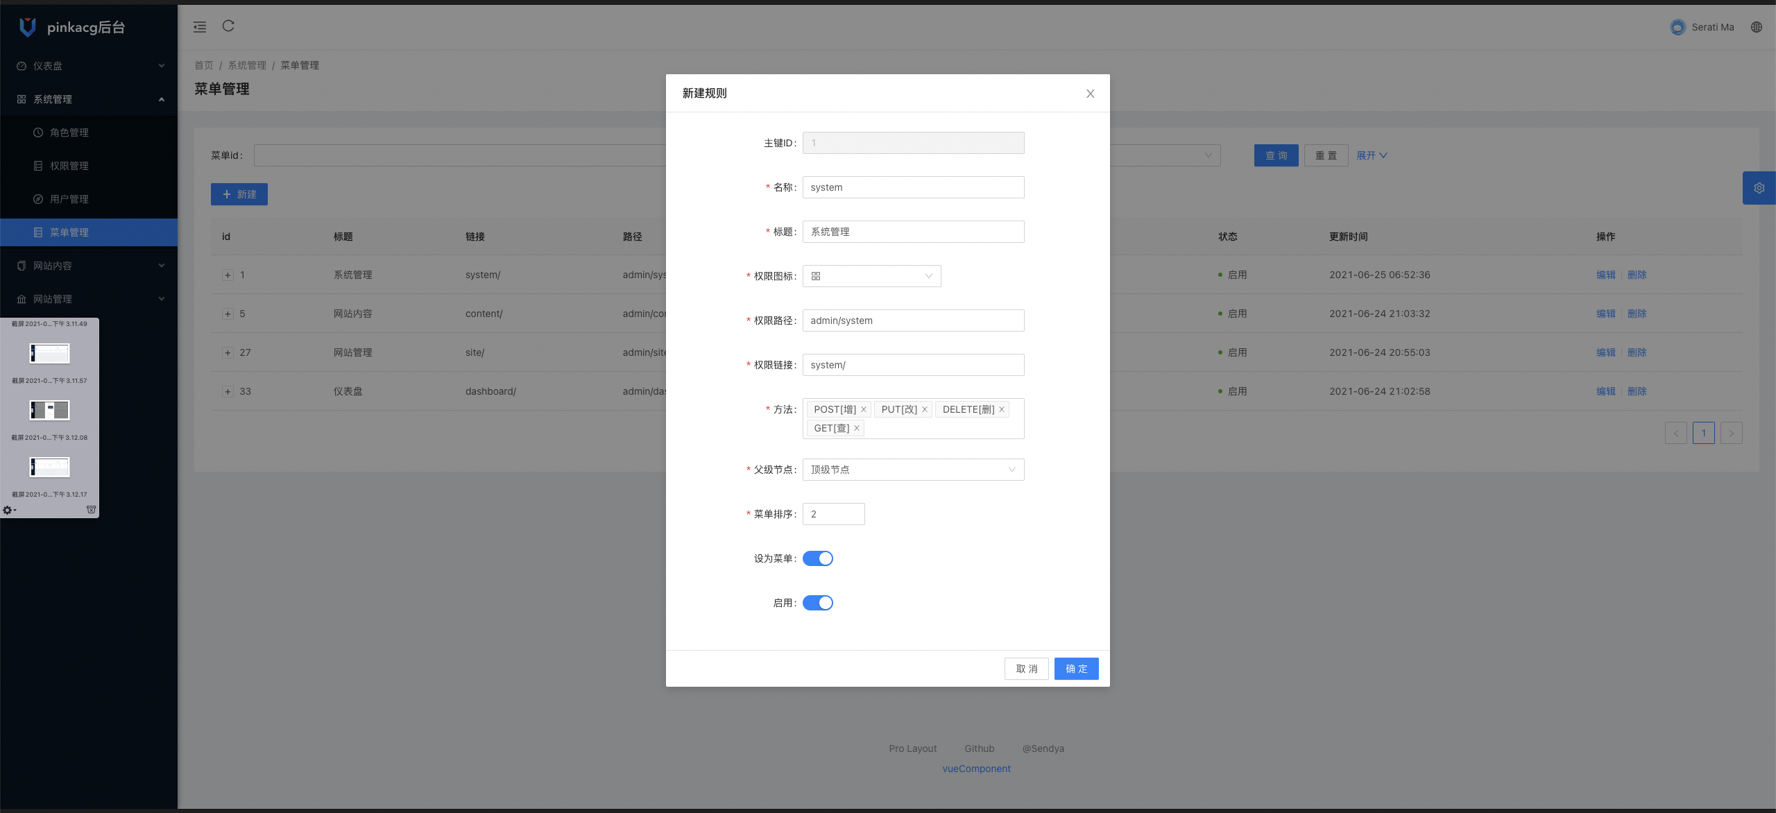Click the 权限路径 input field
Image resolution: width=1776 pixels, height=813 pixels.
(x=913, y=320)
